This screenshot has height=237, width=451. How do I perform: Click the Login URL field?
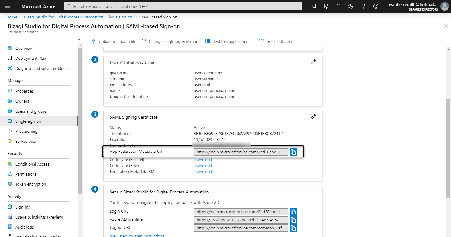click(x=241, y=212)
